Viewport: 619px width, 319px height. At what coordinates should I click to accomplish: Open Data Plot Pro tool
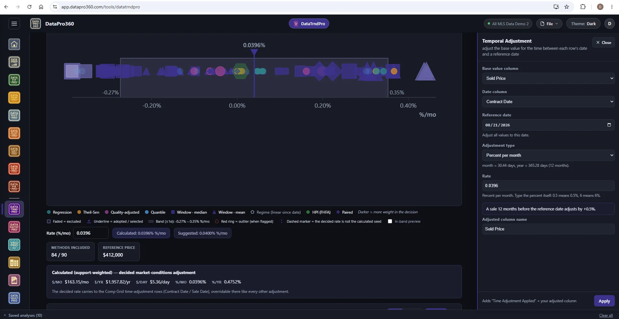pos(14,133)
